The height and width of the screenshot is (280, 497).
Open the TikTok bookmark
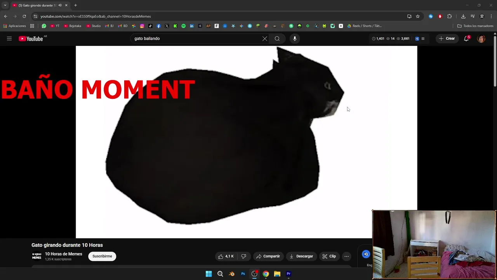click(x=150, y=26)
